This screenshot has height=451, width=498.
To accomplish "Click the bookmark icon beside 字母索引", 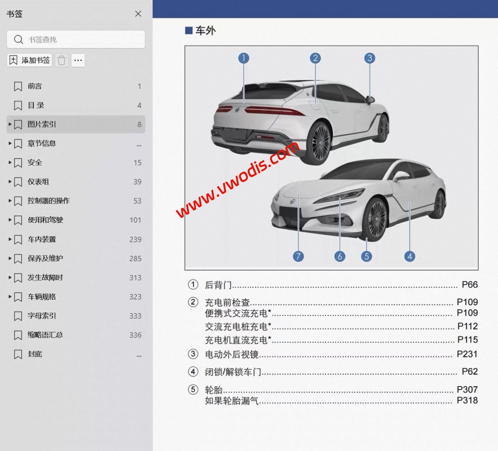I will (x=18, y=316).
